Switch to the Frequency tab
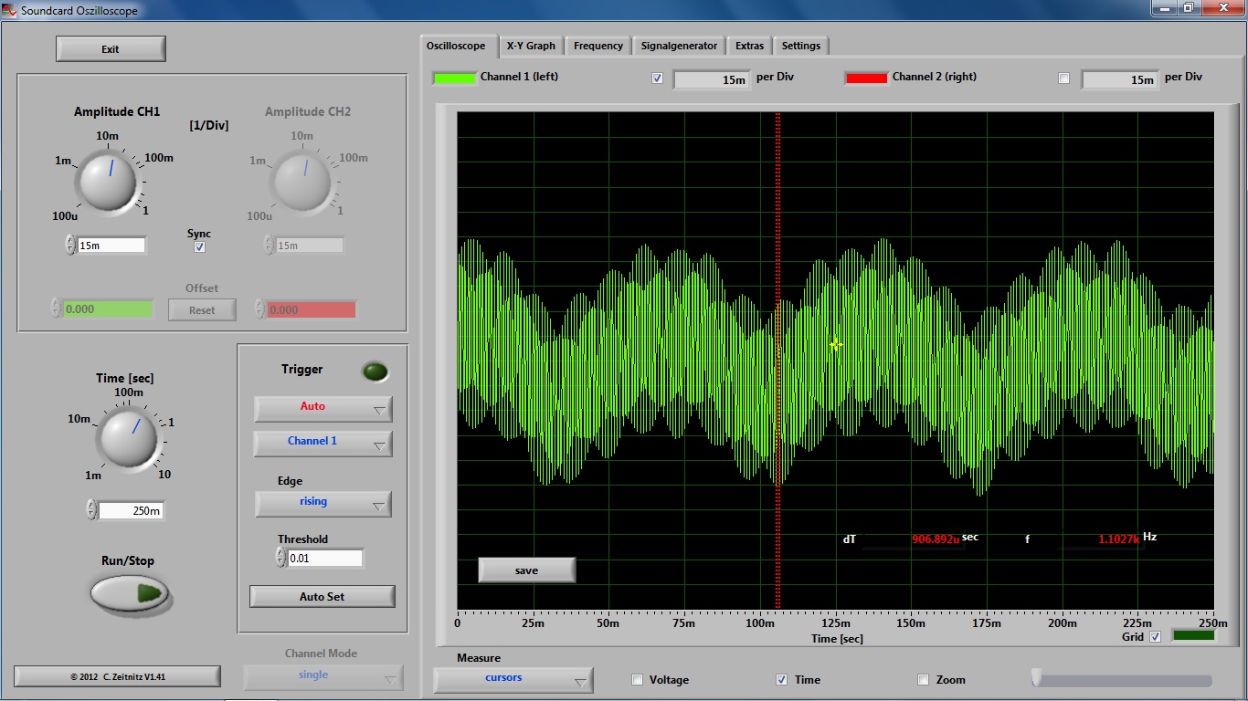The width and height of the screenshot is (1248, 701). 598,46
